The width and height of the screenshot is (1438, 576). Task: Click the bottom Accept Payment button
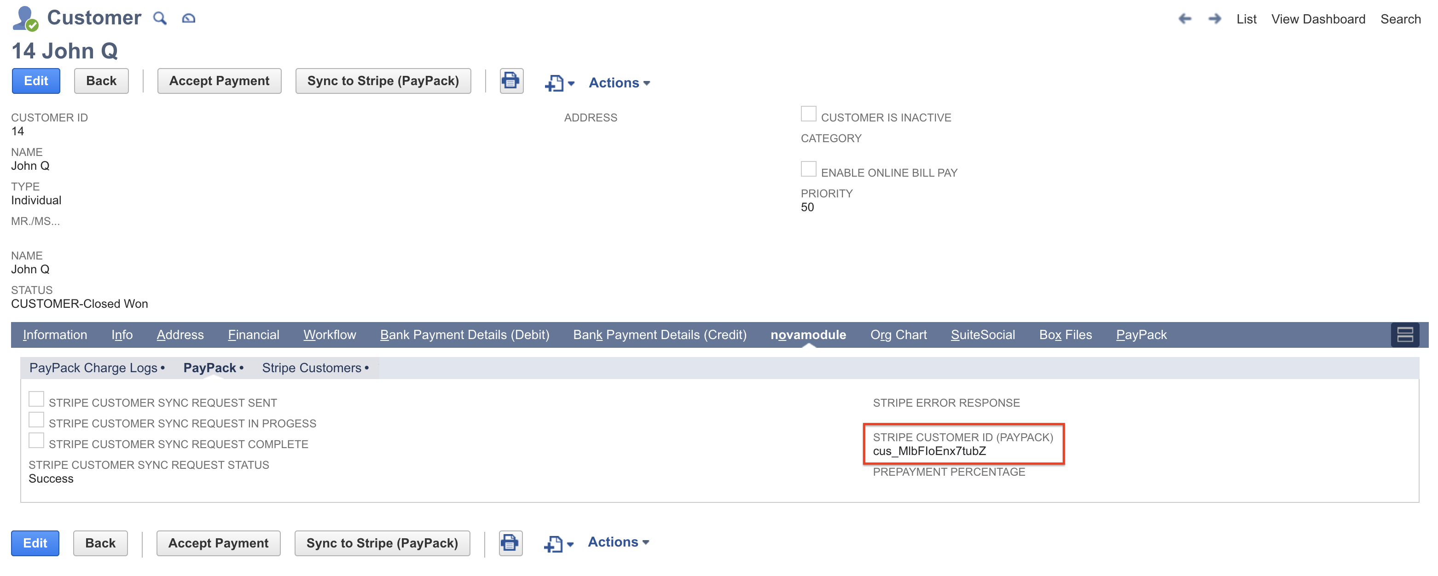point(218,543)
